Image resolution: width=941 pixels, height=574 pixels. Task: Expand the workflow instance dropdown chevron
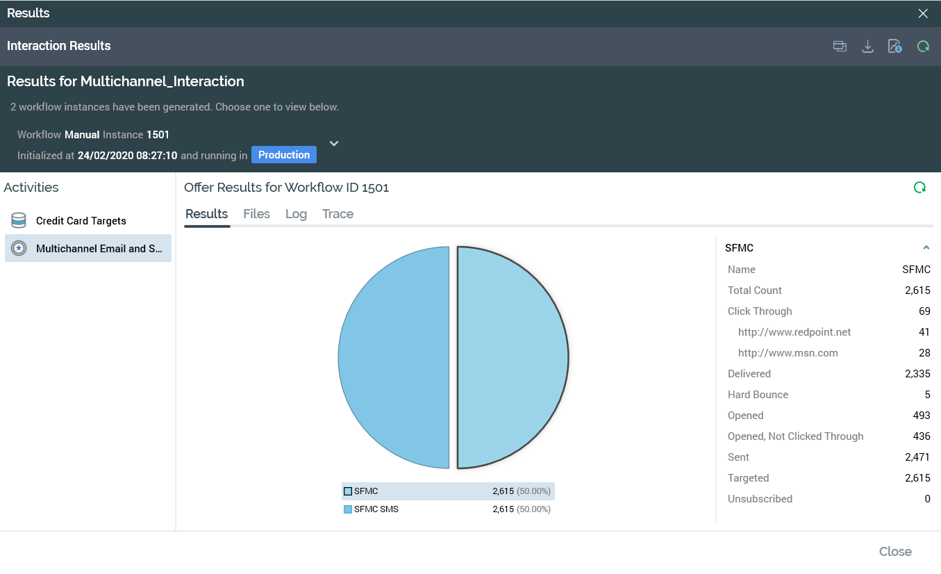click(x=334, y=144)
